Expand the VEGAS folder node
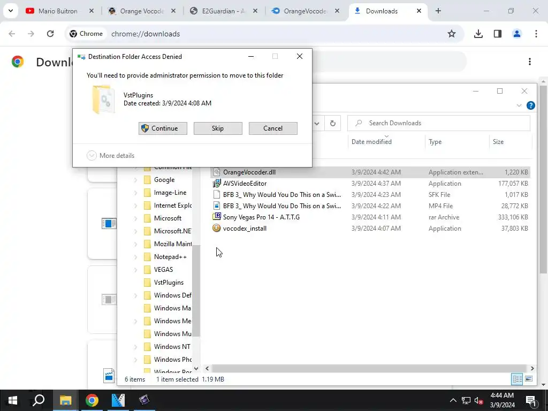548x411 pixels. tap(135, 270)
